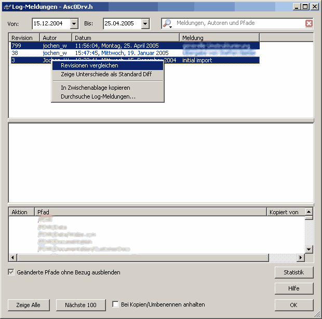Load more with 'Nächste 100' button

81,305
